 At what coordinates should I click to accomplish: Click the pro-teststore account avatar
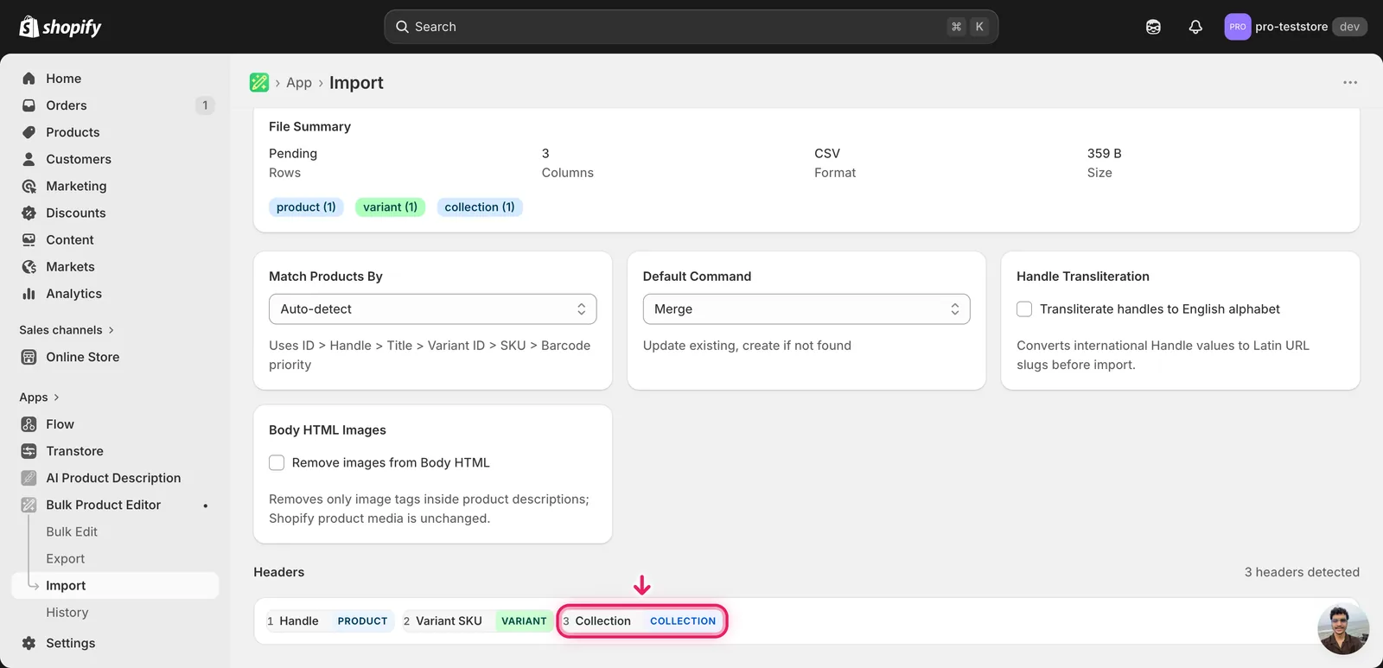pyautogui.click(x=1238, y=27)
